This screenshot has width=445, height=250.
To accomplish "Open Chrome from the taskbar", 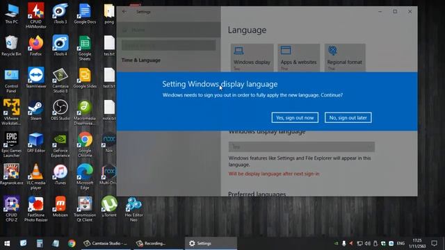I will pyautogui.click(x=72, y=244).
